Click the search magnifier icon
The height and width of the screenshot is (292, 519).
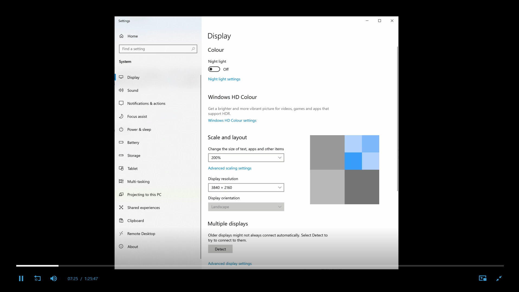pos(193,49)
